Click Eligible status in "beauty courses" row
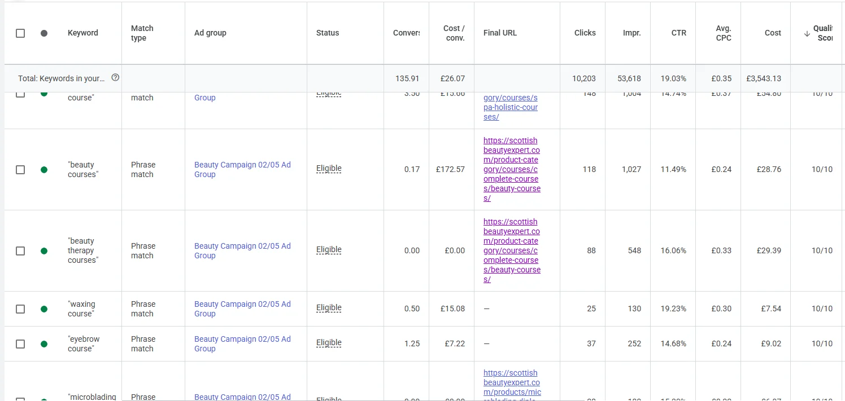Image resolution: width=845 pixels, height=401 pixels. (329, 168)
